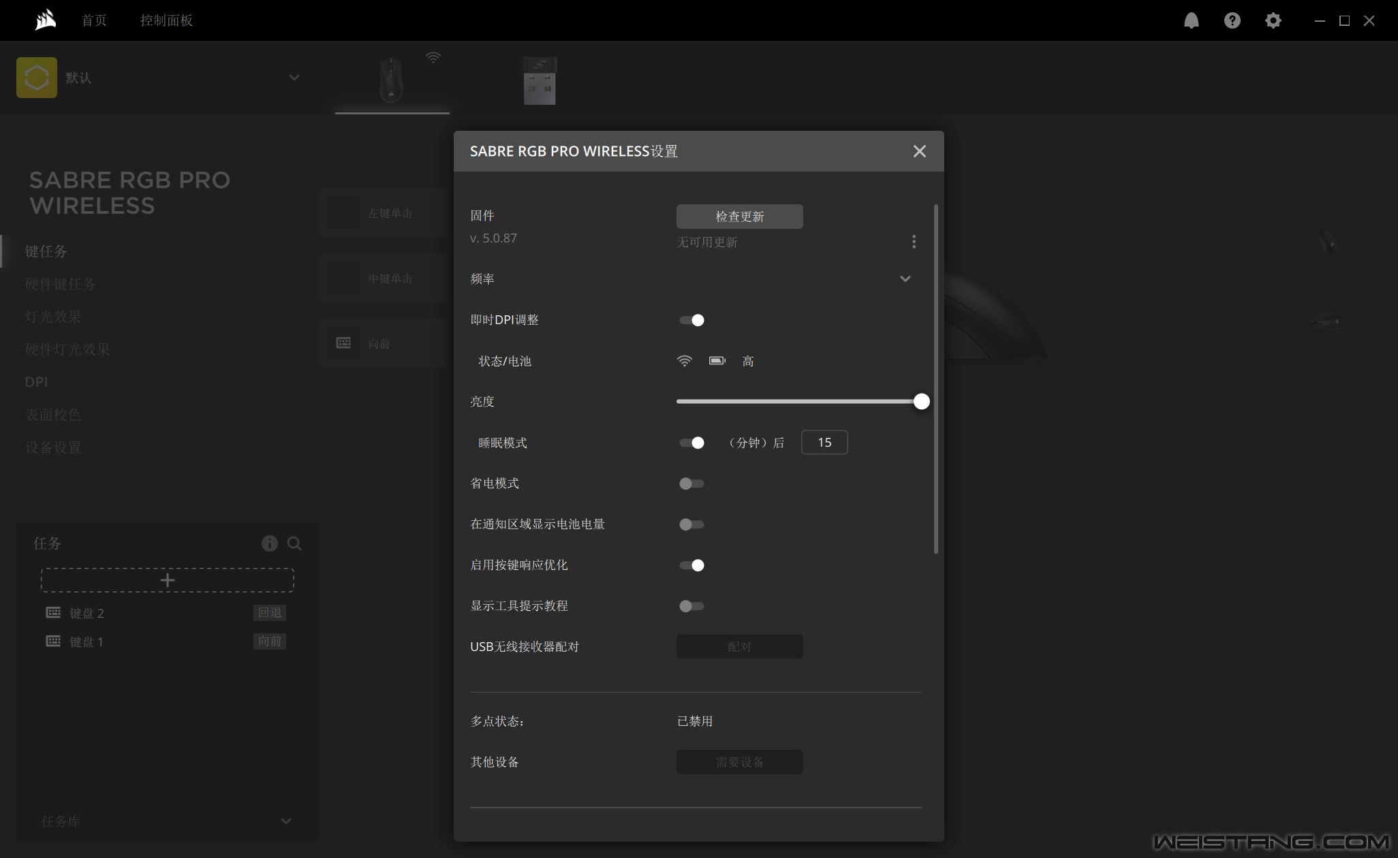Select 左键单击 key assignment
The height and width of the screenshot is (858, 1398).
pos(386,213)
